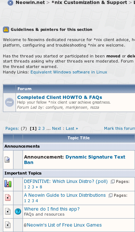This screenshot has height=232, width=135.
Task: Click the red topic icon for Neowin Guide
Action: pos(8,197)
